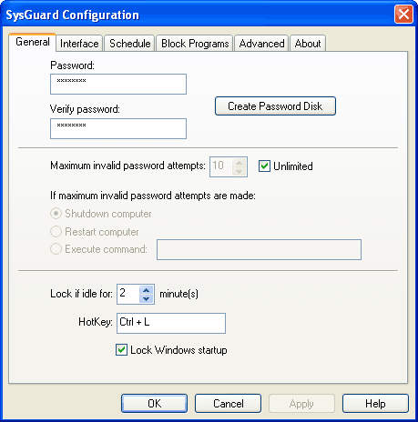Open the Advanced tab

[x=261, y=44]
